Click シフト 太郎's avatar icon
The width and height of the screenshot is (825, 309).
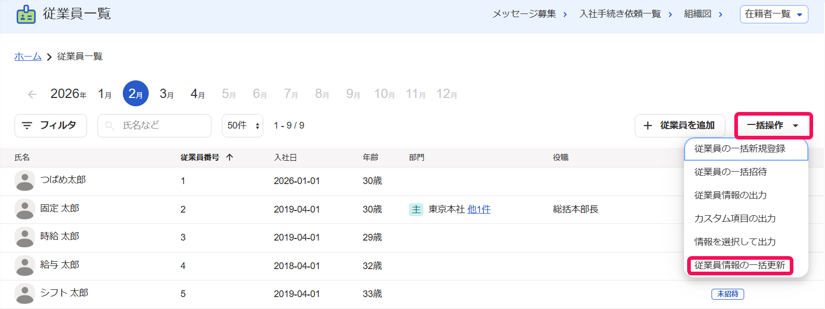25,293
